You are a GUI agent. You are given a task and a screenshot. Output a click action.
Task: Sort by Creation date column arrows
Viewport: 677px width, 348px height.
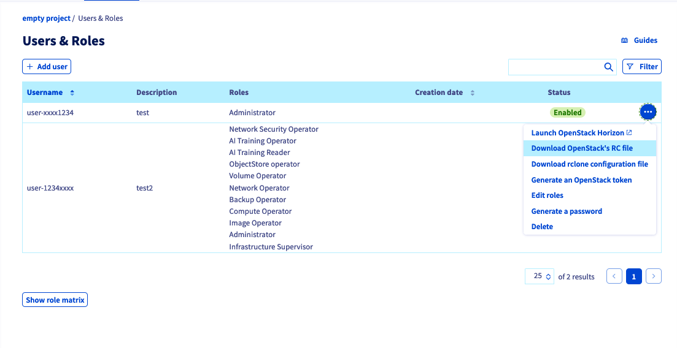472,93
